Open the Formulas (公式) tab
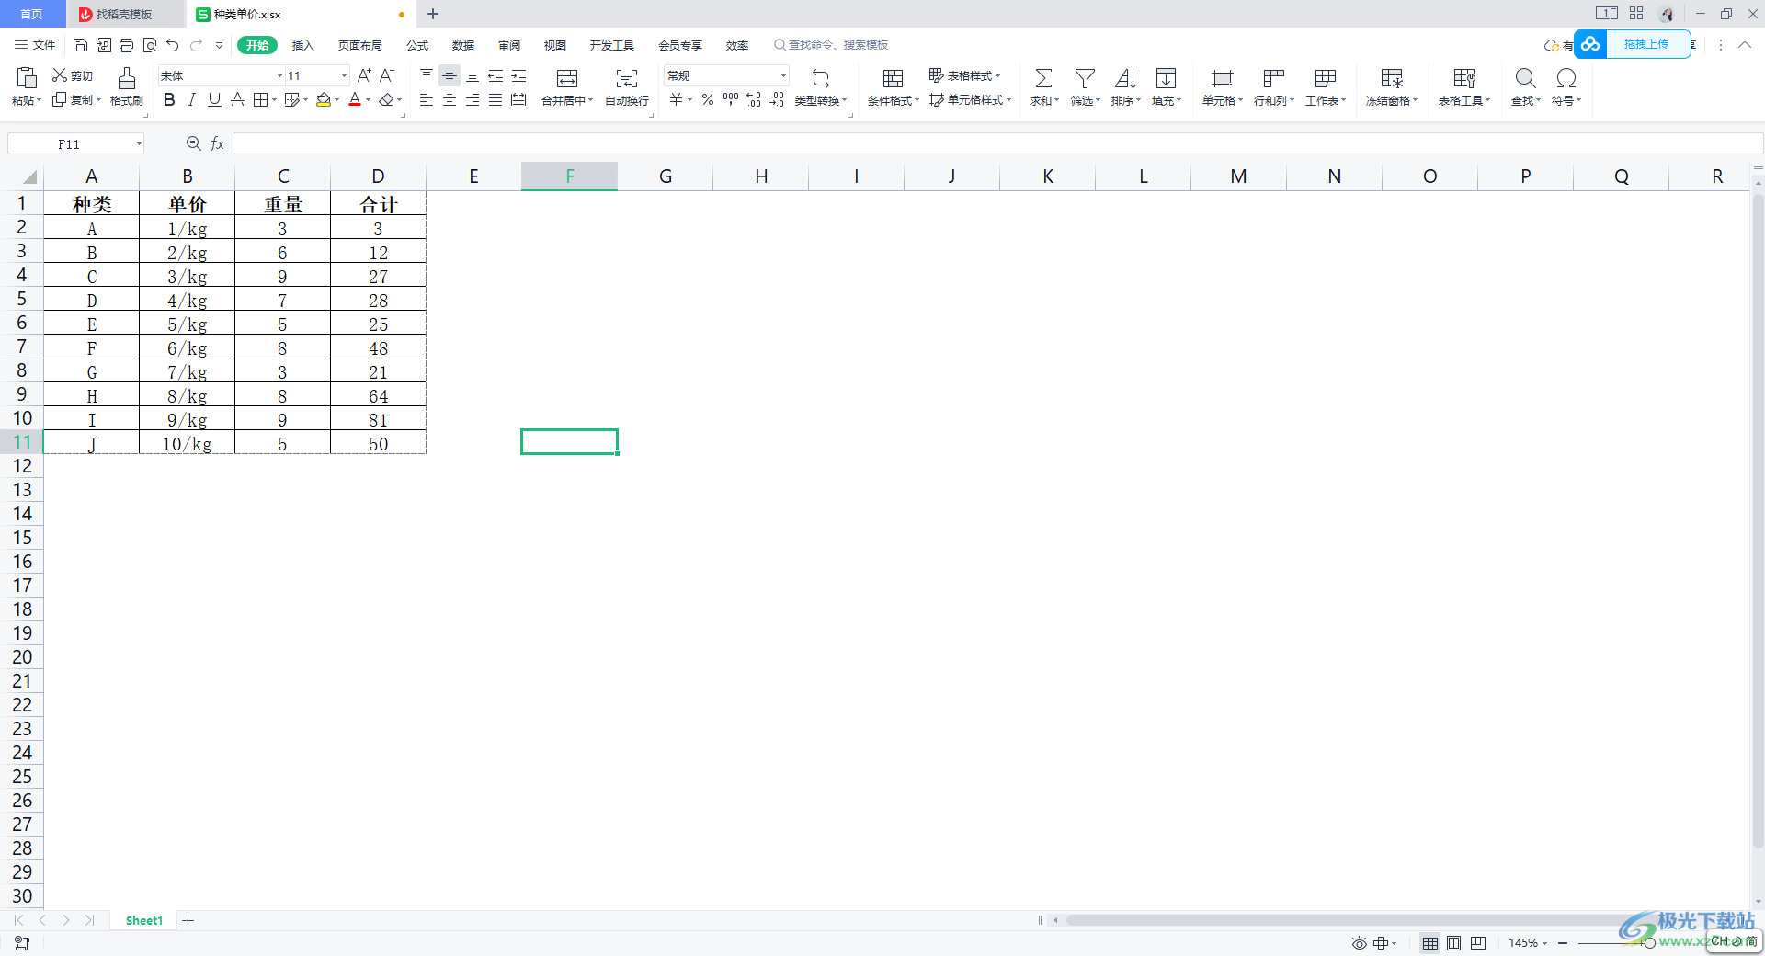Viewport: 1765px width, 956px height. point(417,45)
